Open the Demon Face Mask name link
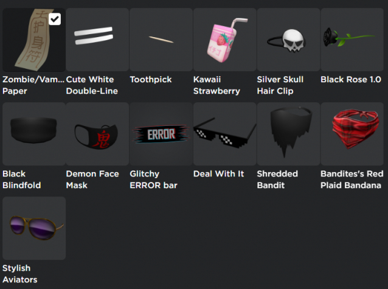 tap(92, 179)
